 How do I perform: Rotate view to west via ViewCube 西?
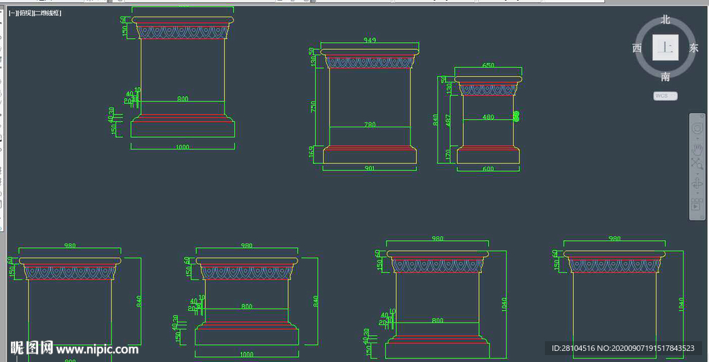[x=637, y=48]
